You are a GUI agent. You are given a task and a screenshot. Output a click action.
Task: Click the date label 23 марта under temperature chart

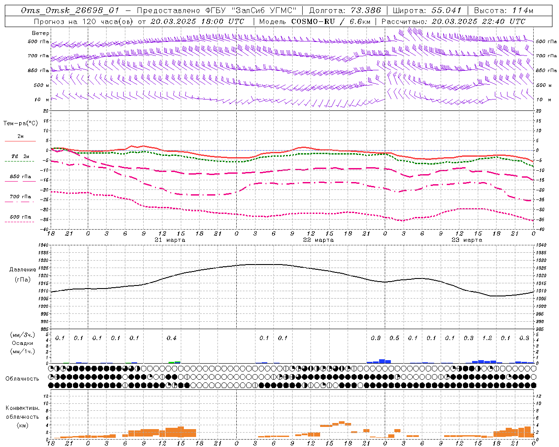pyautogui.click(x=467, y=240)
